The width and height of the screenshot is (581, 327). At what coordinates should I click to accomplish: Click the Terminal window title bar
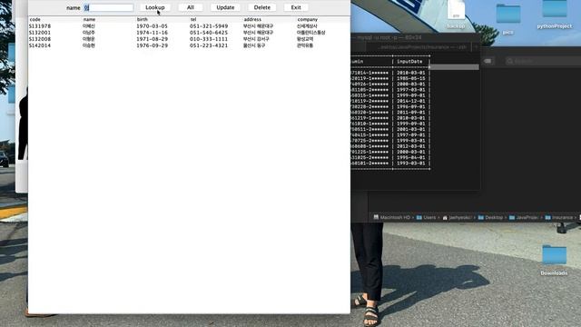[x=415, y=37]
